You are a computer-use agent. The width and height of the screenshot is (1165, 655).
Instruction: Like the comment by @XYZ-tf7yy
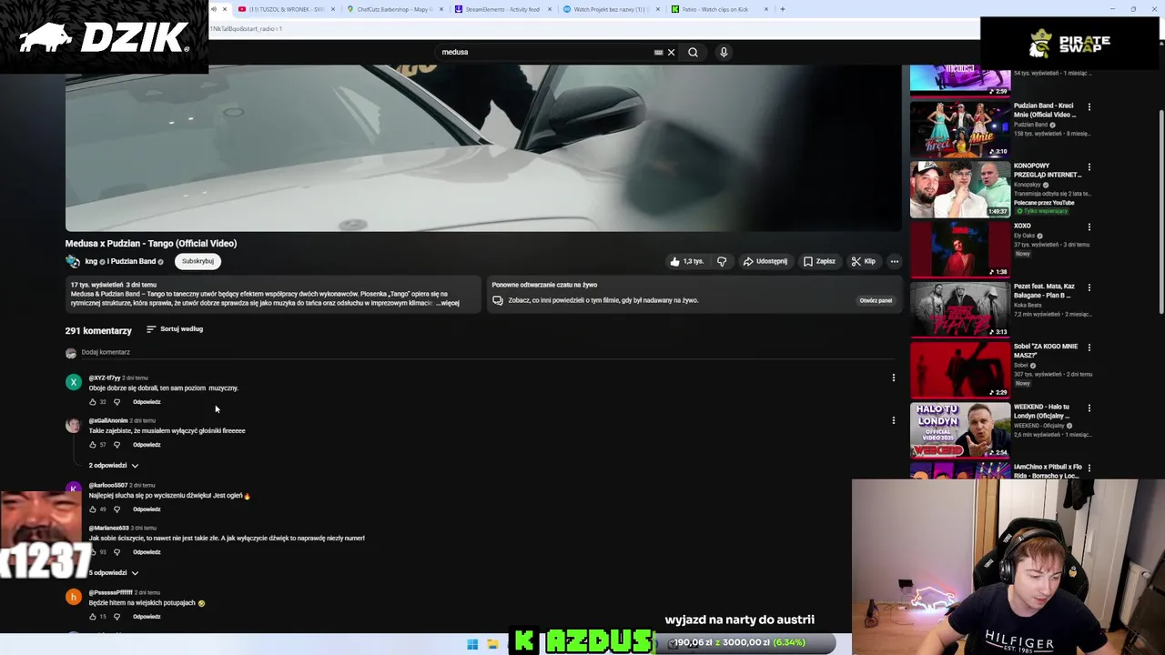coord(93,402)
